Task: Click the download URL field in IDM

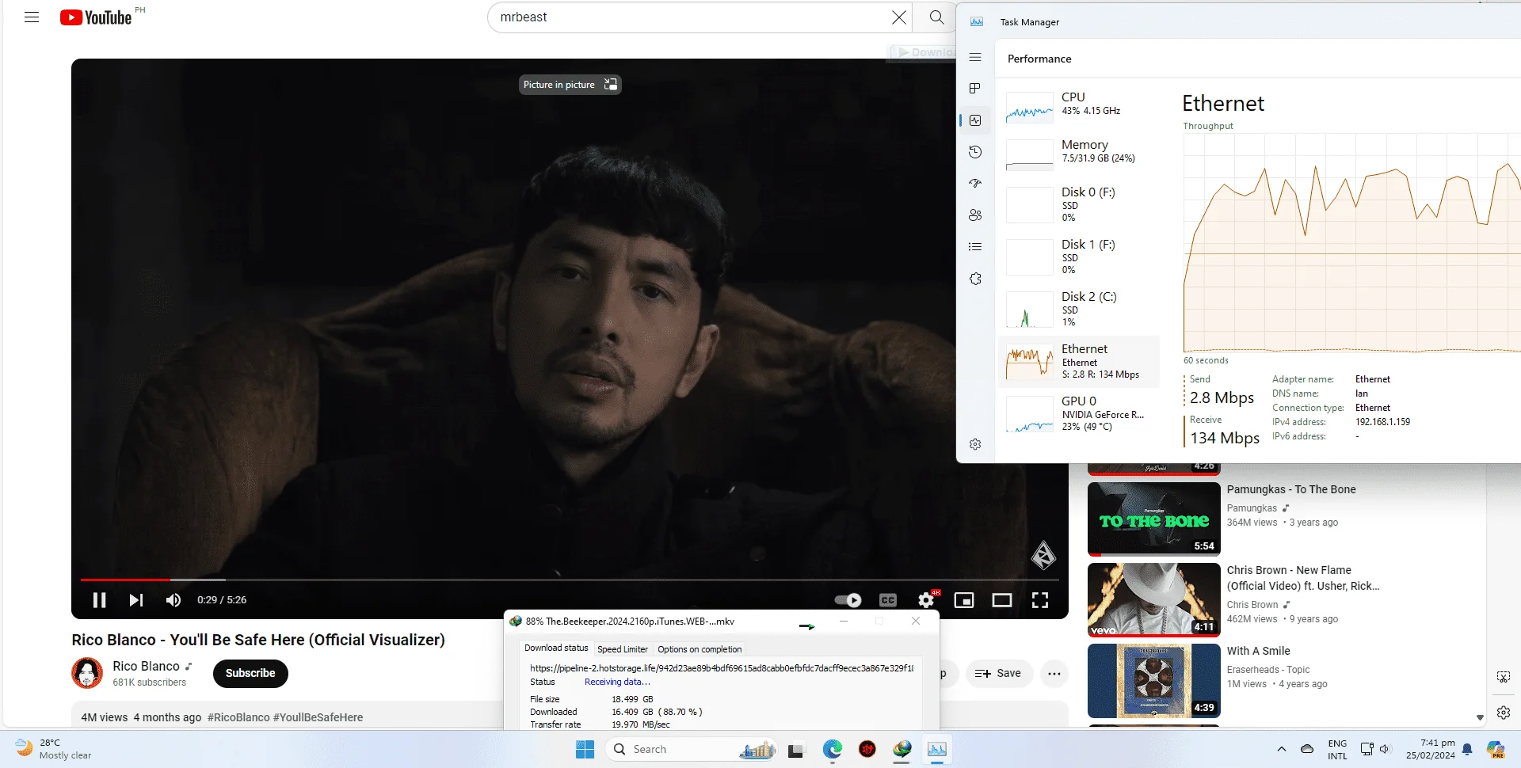Action: click(722, 668)
